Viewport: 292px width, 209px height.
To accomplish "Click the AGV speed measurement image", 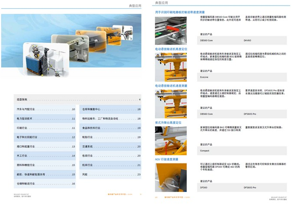I will (170, 177).
